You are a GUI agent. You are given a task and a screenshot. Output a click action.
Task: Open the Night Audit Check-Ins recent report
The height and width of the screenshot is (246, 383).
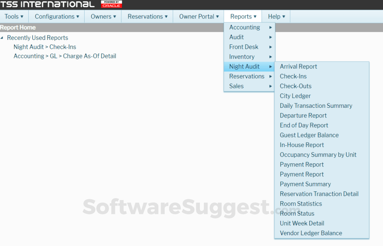(x=45, y=47)
